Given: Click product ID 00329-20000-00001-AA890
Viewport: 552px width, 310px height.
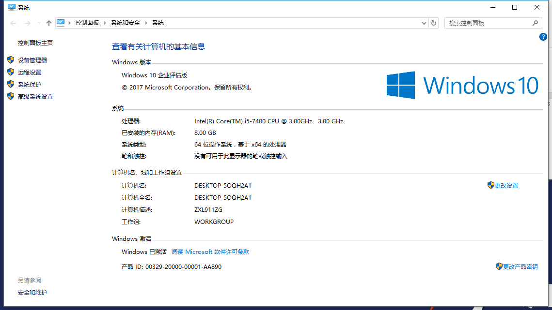Looking at the screenshot, I should [x=183, y=267].
